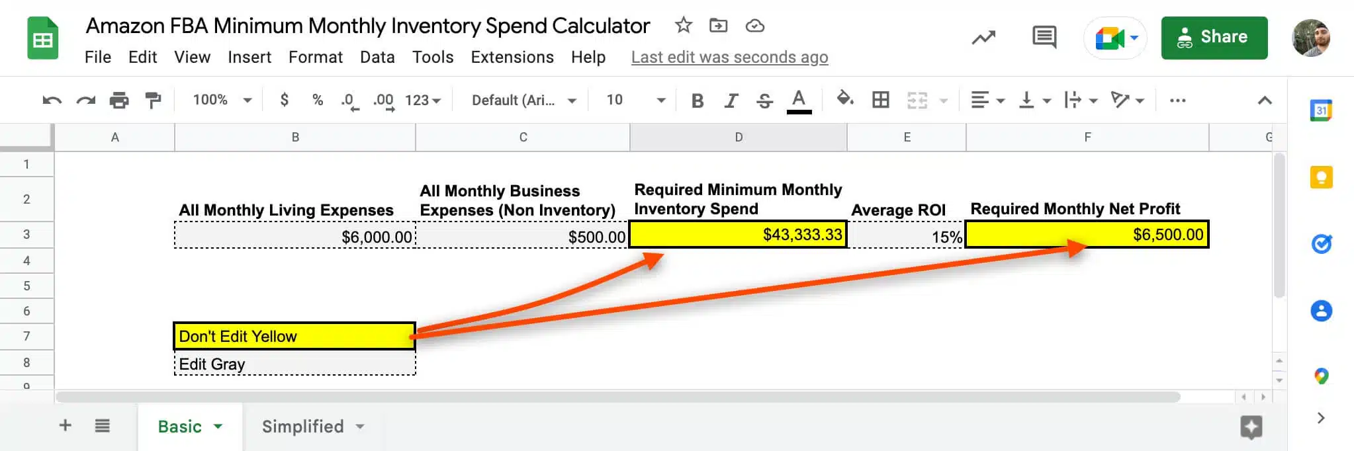Format as currency with dollar icon
1354x451 pixels.
tap(285, 100)
